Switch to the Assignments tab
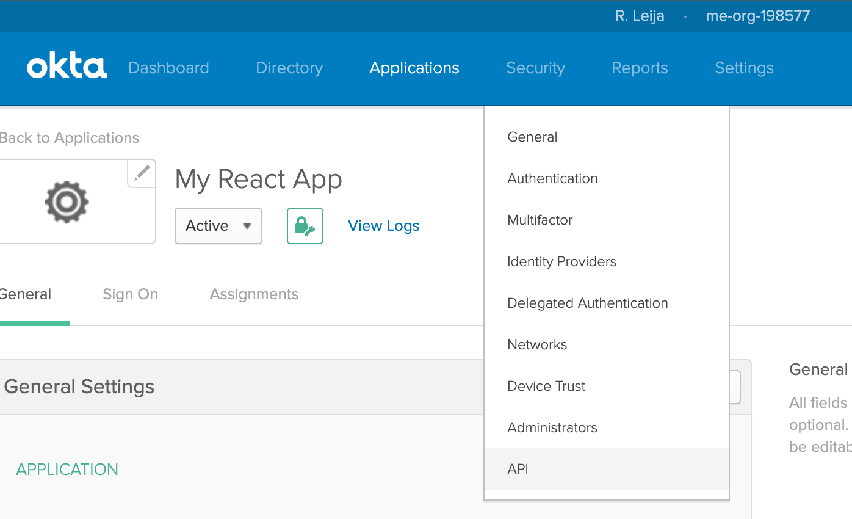The height and width of the screenshot is (519, 852). pos(254,294)
